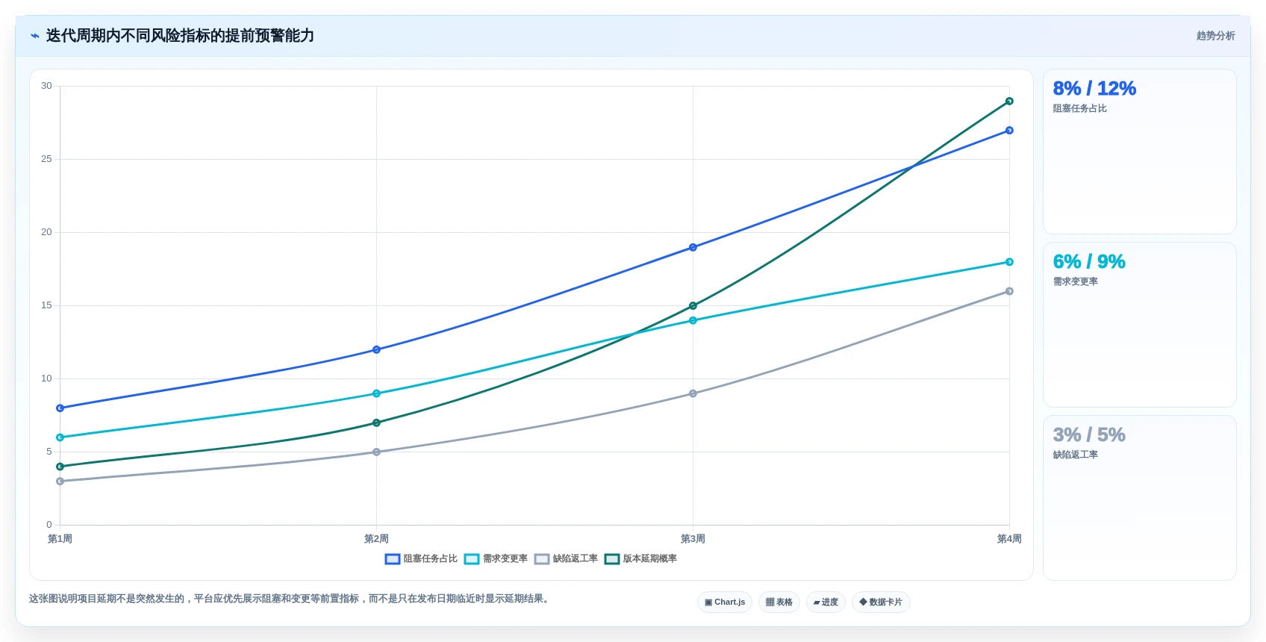Click the 版本延期概率 data point at 第2周

pyautogui.click(x=376, y=423)
